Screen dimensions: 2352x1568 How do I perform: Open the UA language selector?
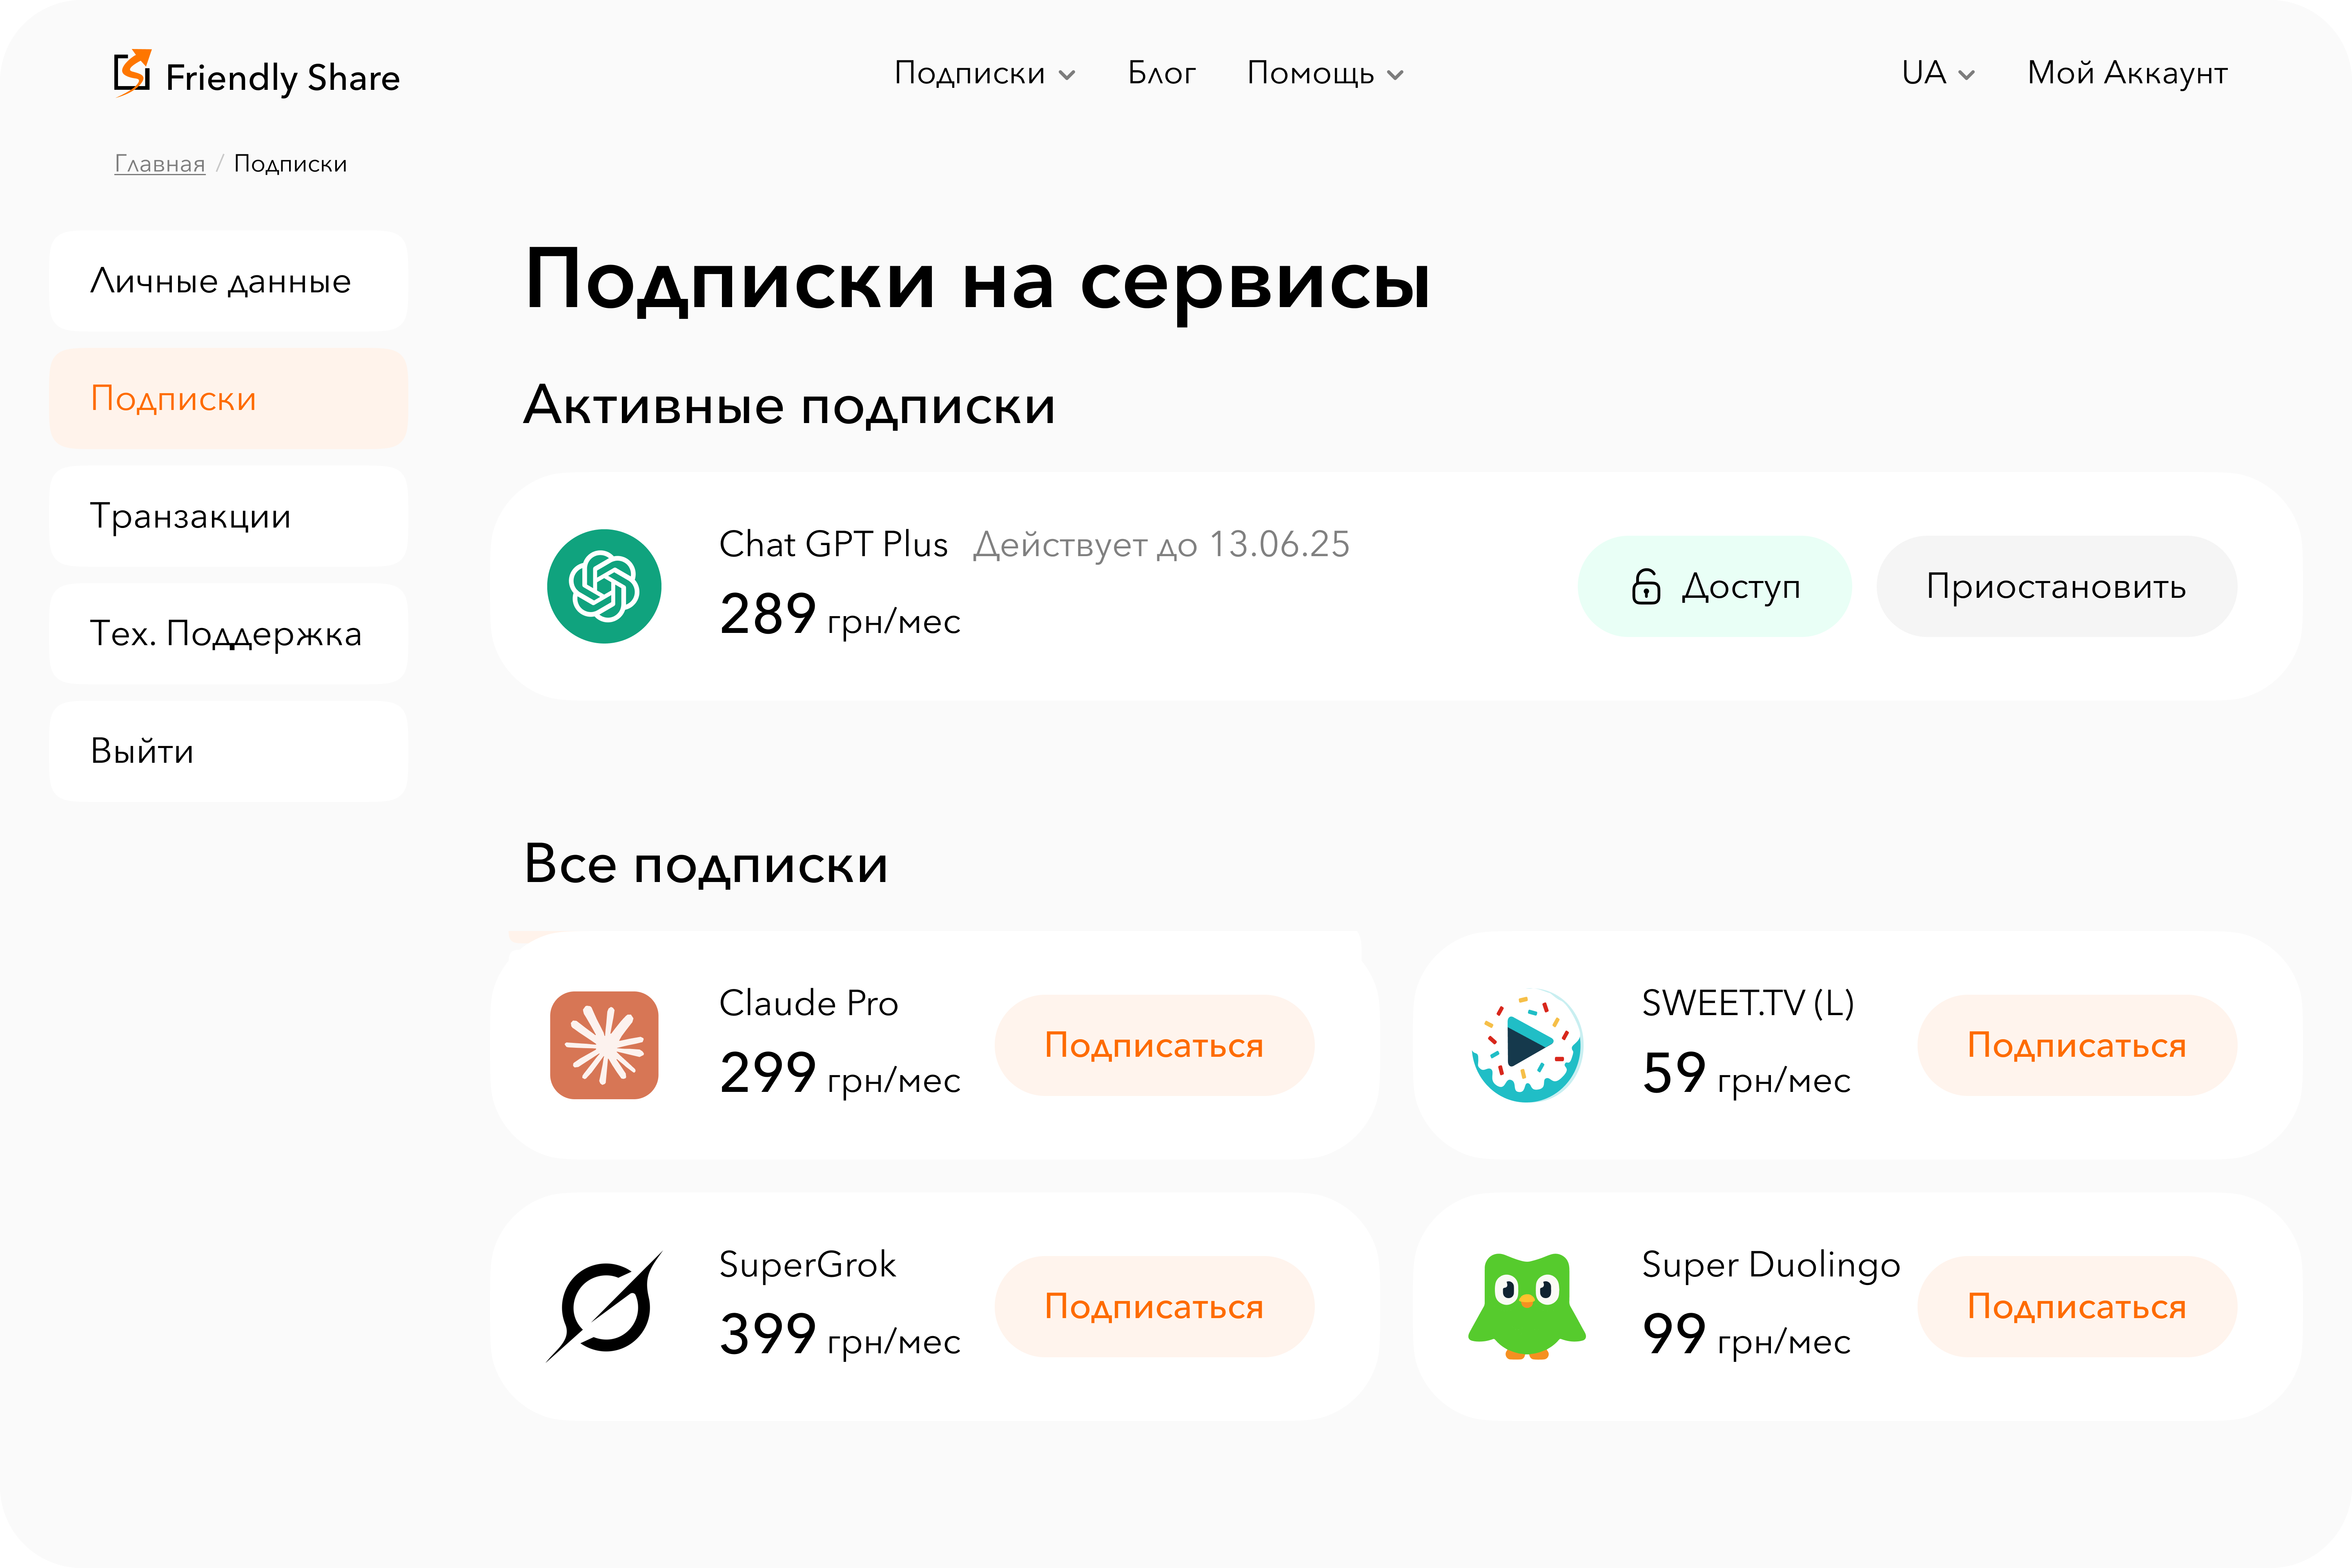pyautogui.click(x=1937, y=73)
